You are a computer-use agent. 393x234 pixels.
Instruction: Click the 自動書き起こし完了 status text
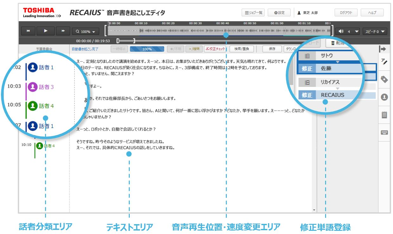[85, 49]
